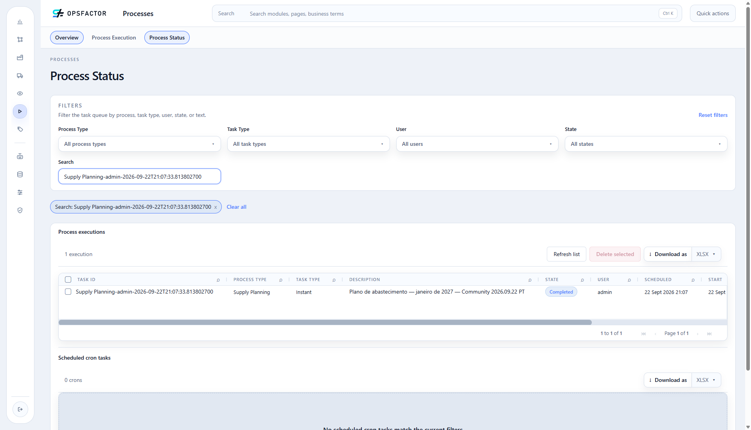Open the price tag sidebar icon
This screenshot has height=430, width=751.
click(x=20, y=129)
